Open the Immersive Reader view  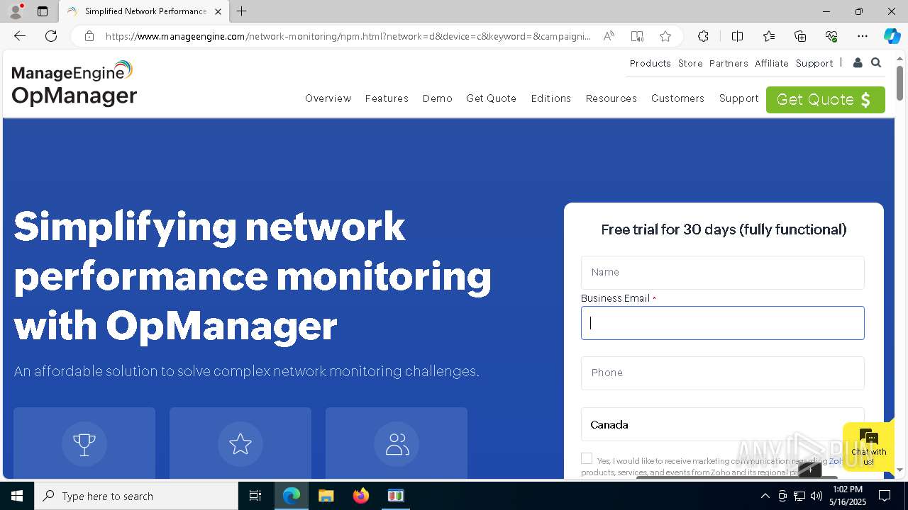tap(637, 36)
